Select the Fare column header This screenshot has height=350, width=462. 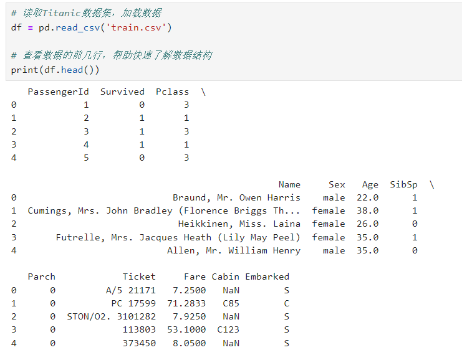point(195,277)
